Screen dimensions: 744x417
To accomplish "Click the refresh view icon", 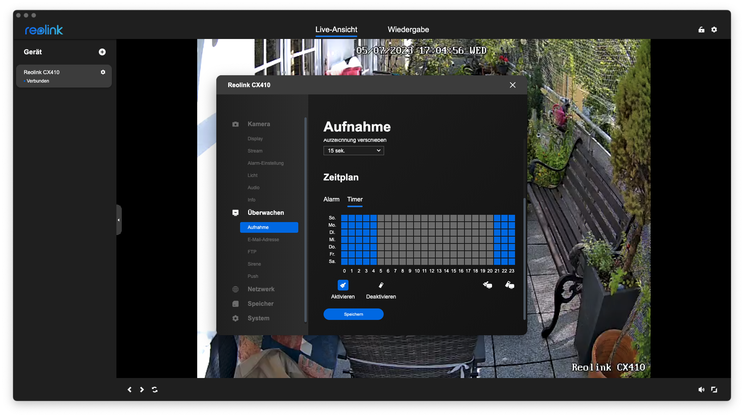I will (x=155, y=389).
